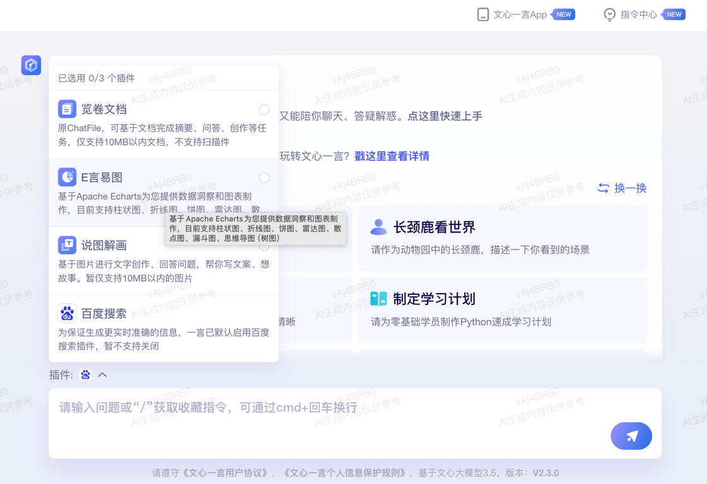Screen dimensions: 707x484
Task: Click the NEW badge next to 文心一言App
Action: tap(563, 14)
